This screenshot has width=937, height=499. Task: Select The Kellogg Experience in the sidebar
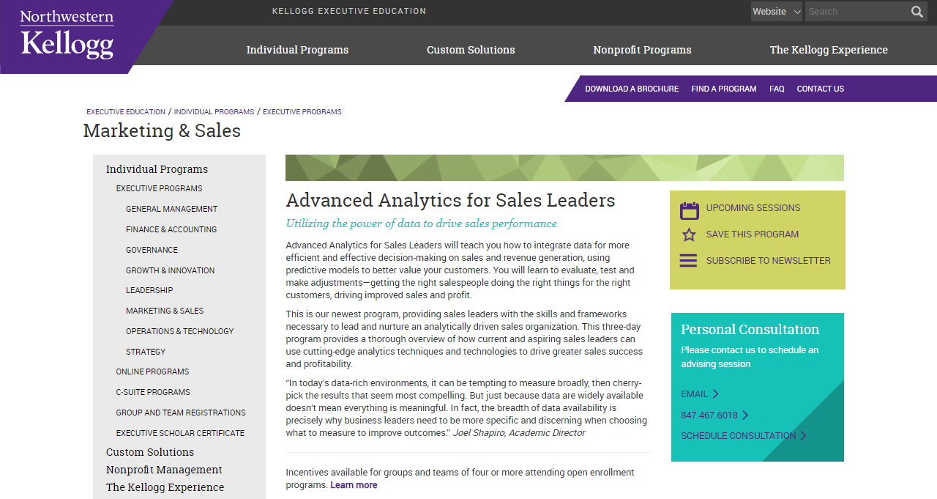pyautogui.click(x=165, y=487)
